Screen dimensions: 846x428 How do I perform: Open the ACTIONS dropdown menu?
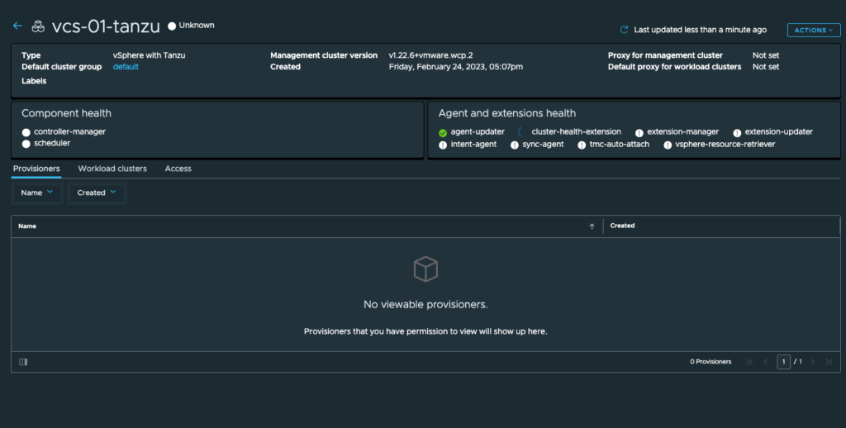pyautogui.click(x=814, y=31)
